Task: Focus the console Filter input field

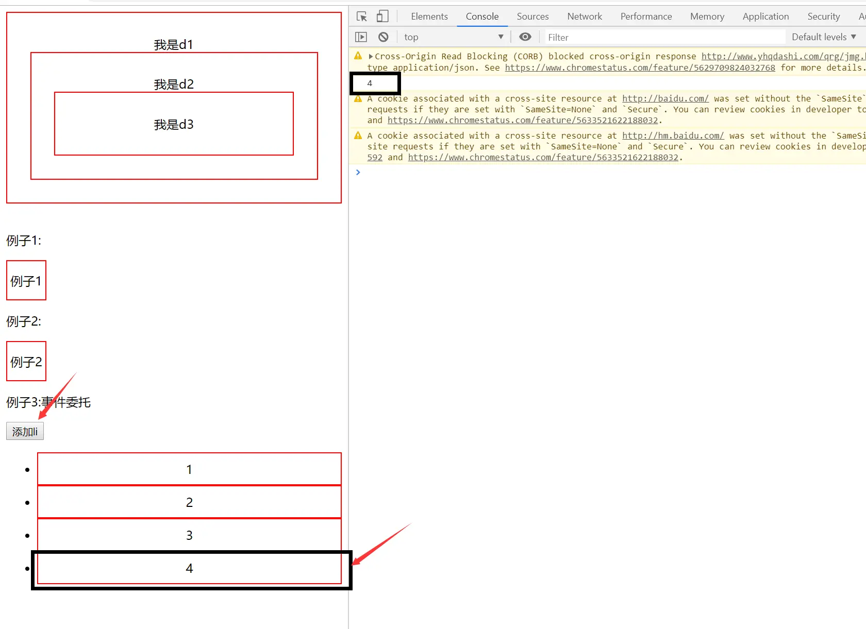Action: pyautogui.click(x=665, y=37)
